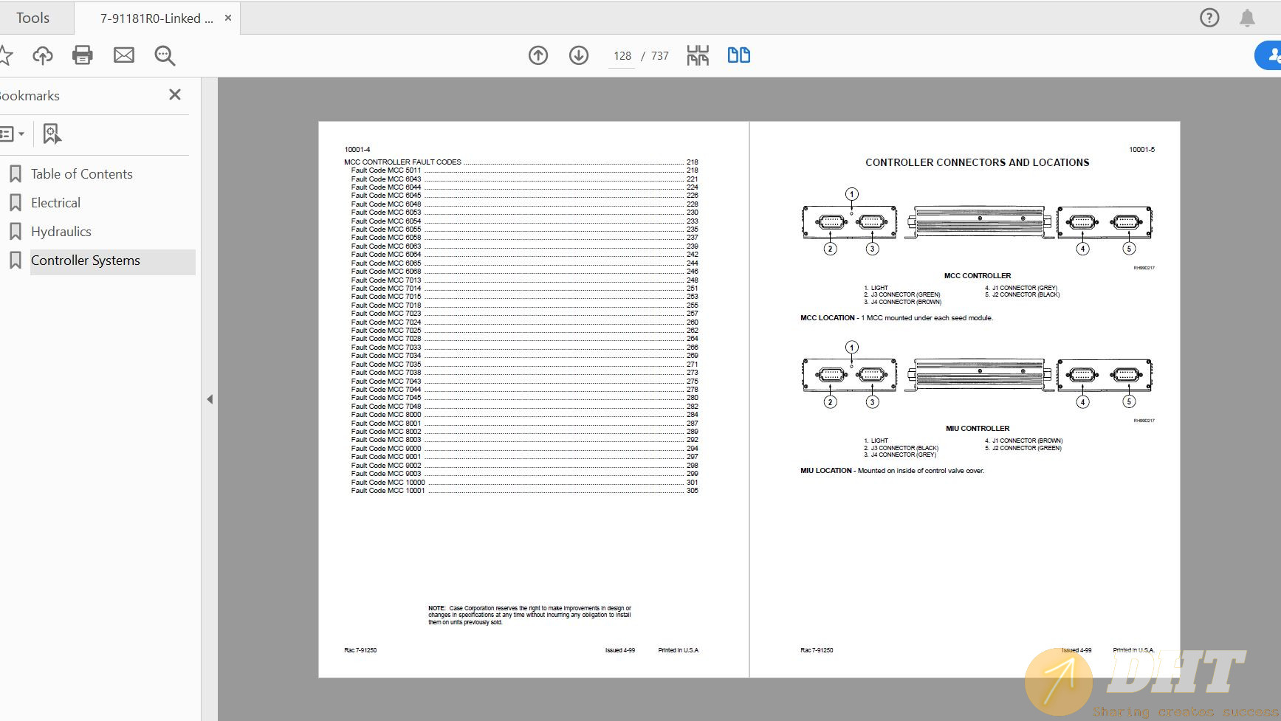Open the Table of Contents bookmark
This screenshot has height=721, width=1281.
click(81, 174)
